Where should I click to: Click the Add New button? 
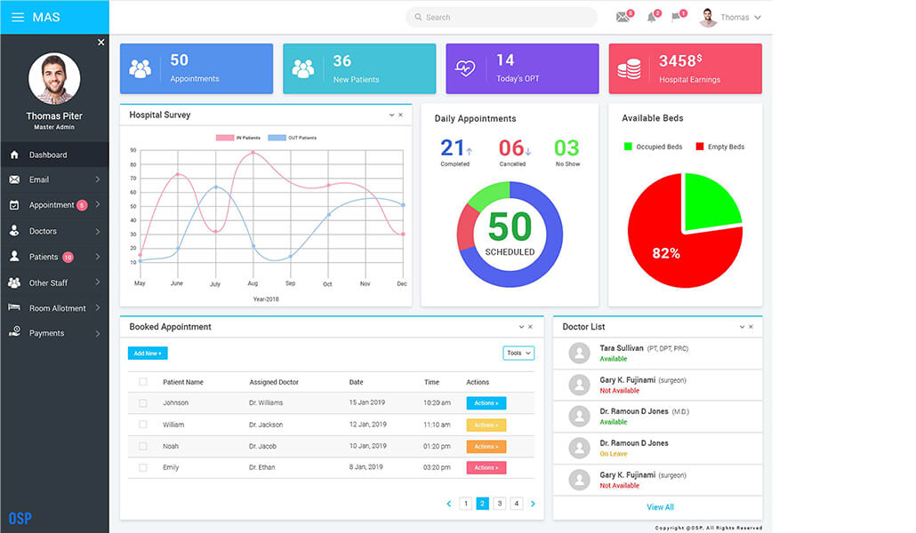(x=147, y=353)
